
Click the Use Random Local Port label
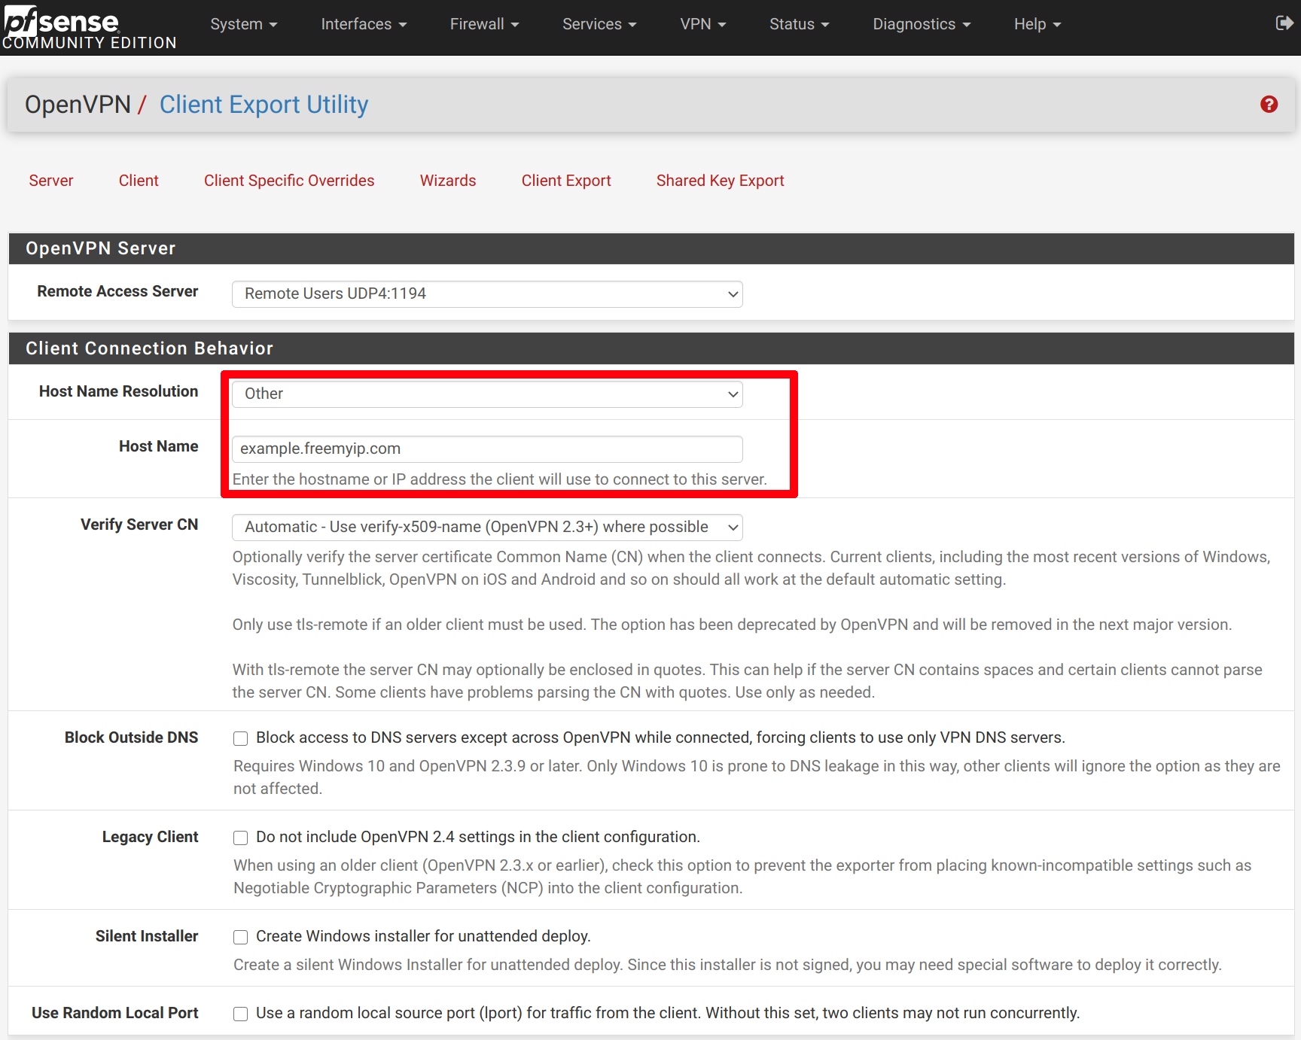pos(114,1013)
